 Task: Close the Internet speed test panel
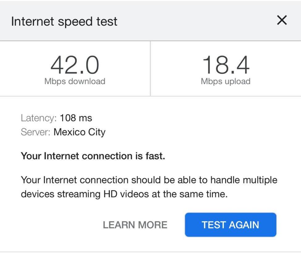[x=282, y=20]
